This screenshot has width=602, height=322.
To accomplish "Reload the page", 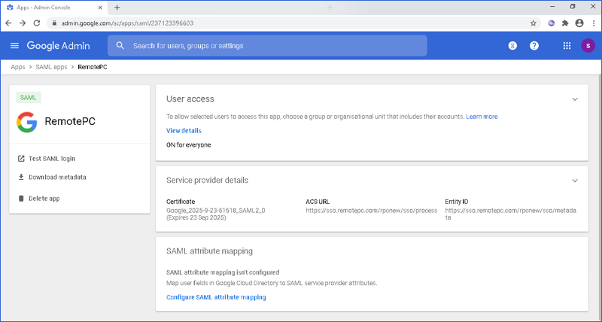I will pyautogui.click(x=37, y=23).
